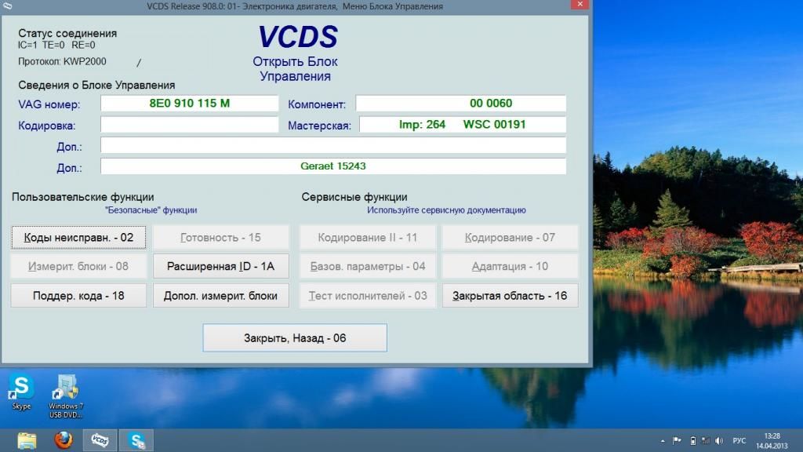Click Используйте сервисную документацию text

pos(446,210)
